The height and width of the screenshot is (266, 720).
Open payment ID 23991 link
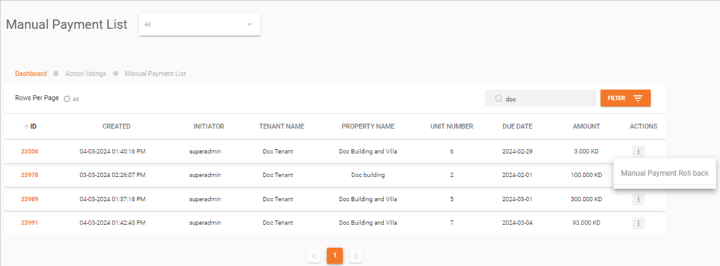pyautogui.click(x=29, y=223)
